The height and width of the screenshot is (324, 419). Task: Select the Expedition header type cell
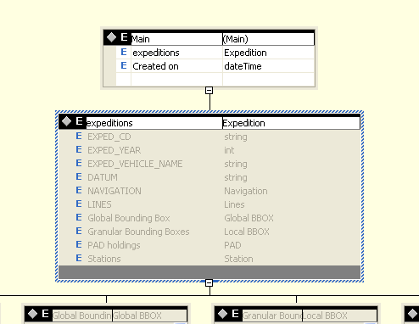pyautogui.click(x=291, y=123)
